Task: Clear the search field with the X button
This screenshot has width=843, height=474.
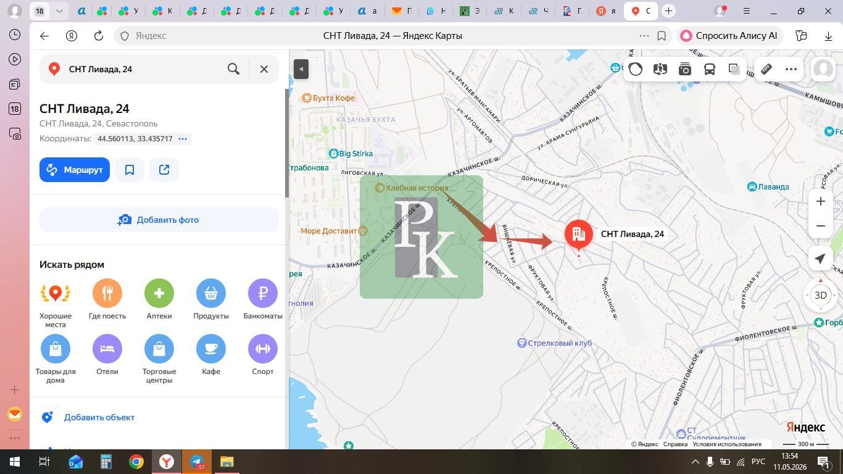Action: pyautogui.click(x=264, y=69)
